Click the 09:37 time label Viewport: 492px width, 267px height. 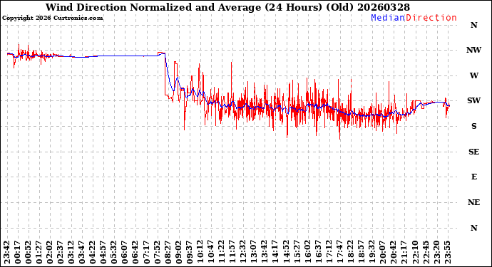pos(189,253)
